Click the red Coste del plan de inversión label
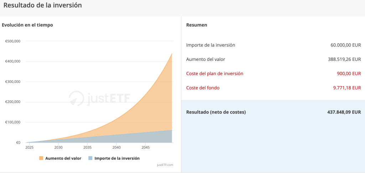The width and height of the screenshot is (365, 173). 215,73
